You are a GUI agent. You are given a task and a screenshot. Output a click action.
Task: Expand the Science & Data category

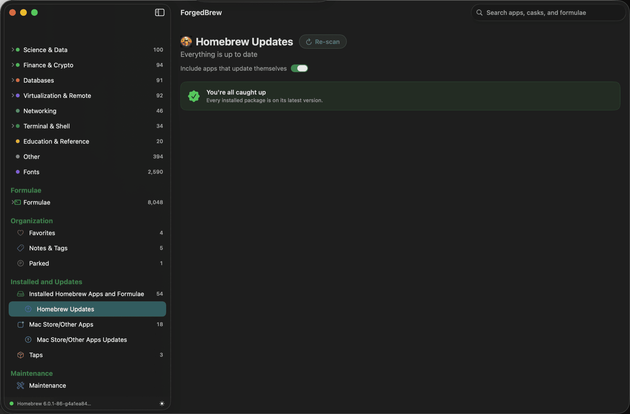(x=13, y=50)
